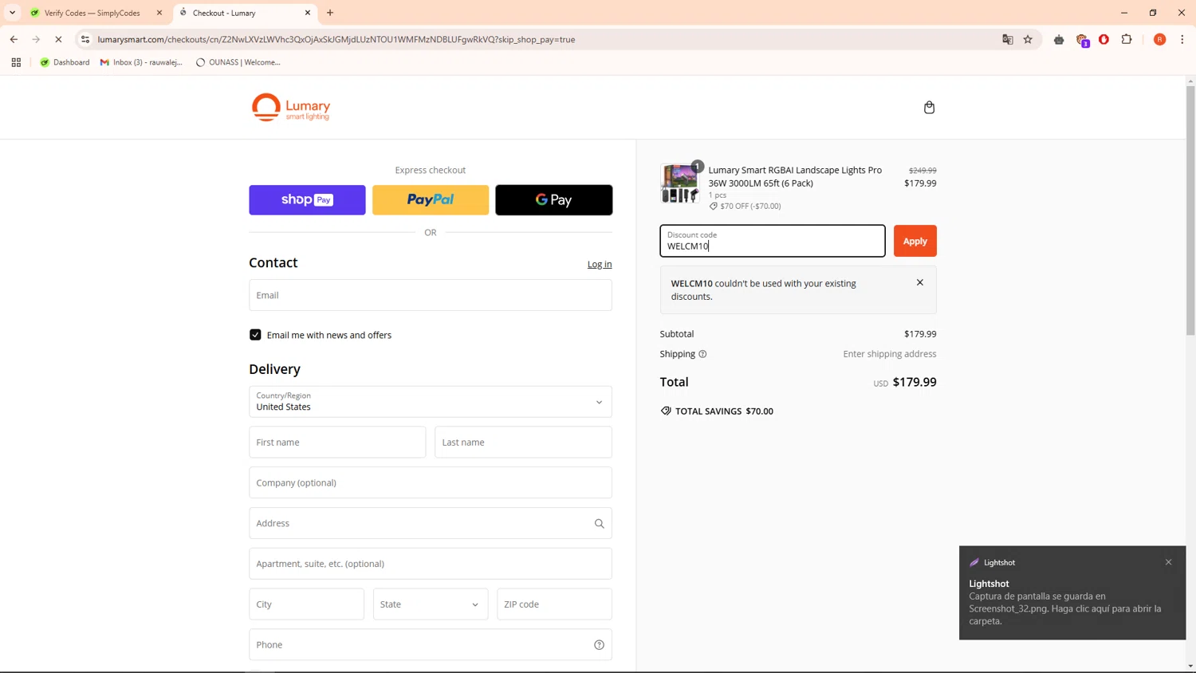Image resolution: width=1196 pixels, height=673 pixels.
Task: Pay with Shop Pay express checkout
Action: pyautogui.click(x=307, y=200)
